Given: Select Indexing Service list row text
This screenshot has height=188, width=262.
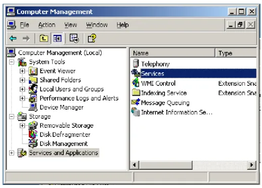Looking at the screenshot, I should 164,93.
